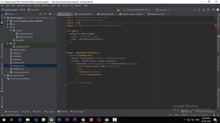Open the Messages tool window
Image resolution: width=220 pixels, height=123 pixels.
[77, 112]
